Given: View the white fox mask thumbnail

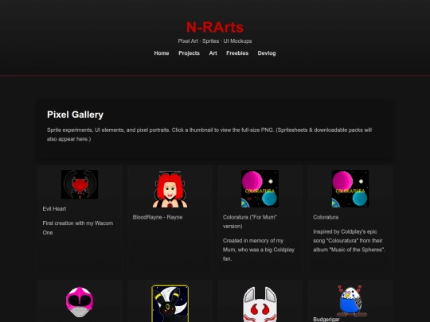Looking at the screenshot, I should click(260, 304).
